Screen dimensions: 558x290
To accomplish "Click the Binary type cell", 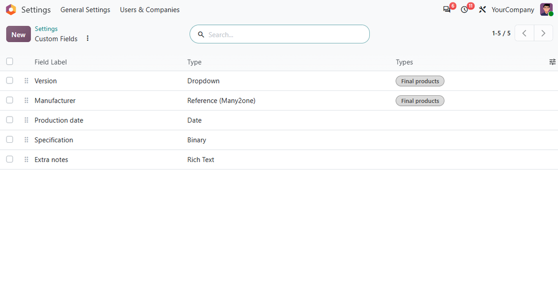I will 197,140.
